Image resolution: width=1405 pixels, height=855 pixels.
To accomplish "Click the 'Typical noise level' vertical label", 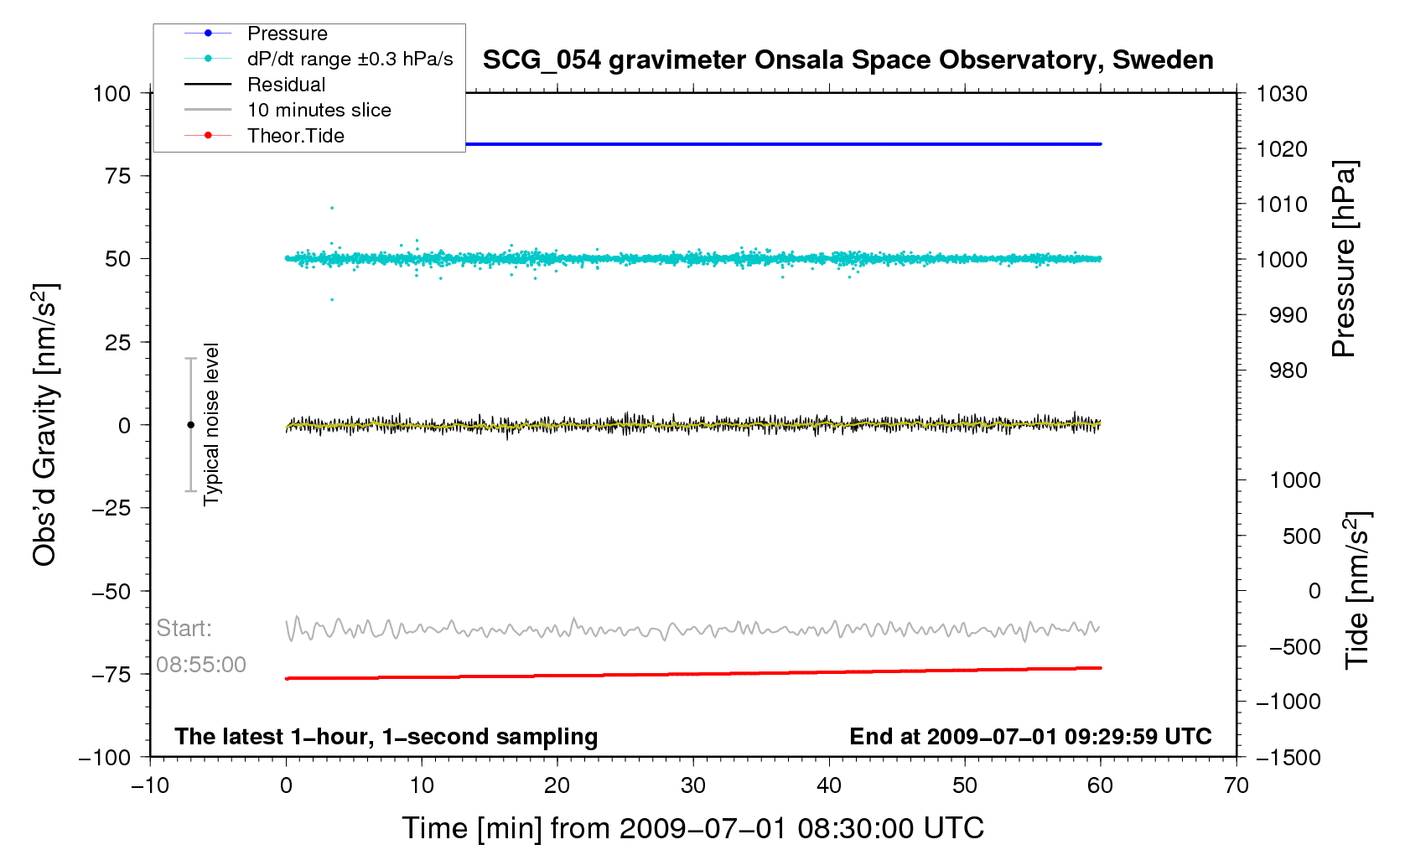I will (211, 424).
